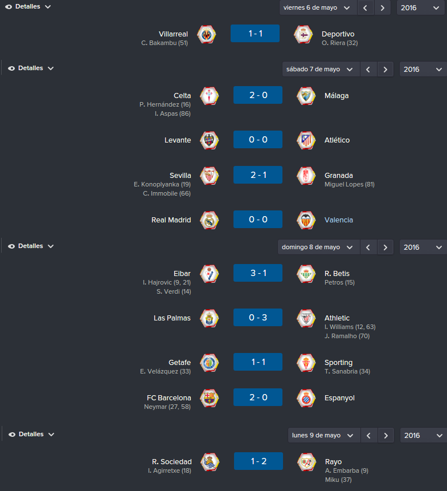Viewport: 447px width, 491px height.
Task: Open the Sevilla club crest
Action: click(x=210, y=176)
